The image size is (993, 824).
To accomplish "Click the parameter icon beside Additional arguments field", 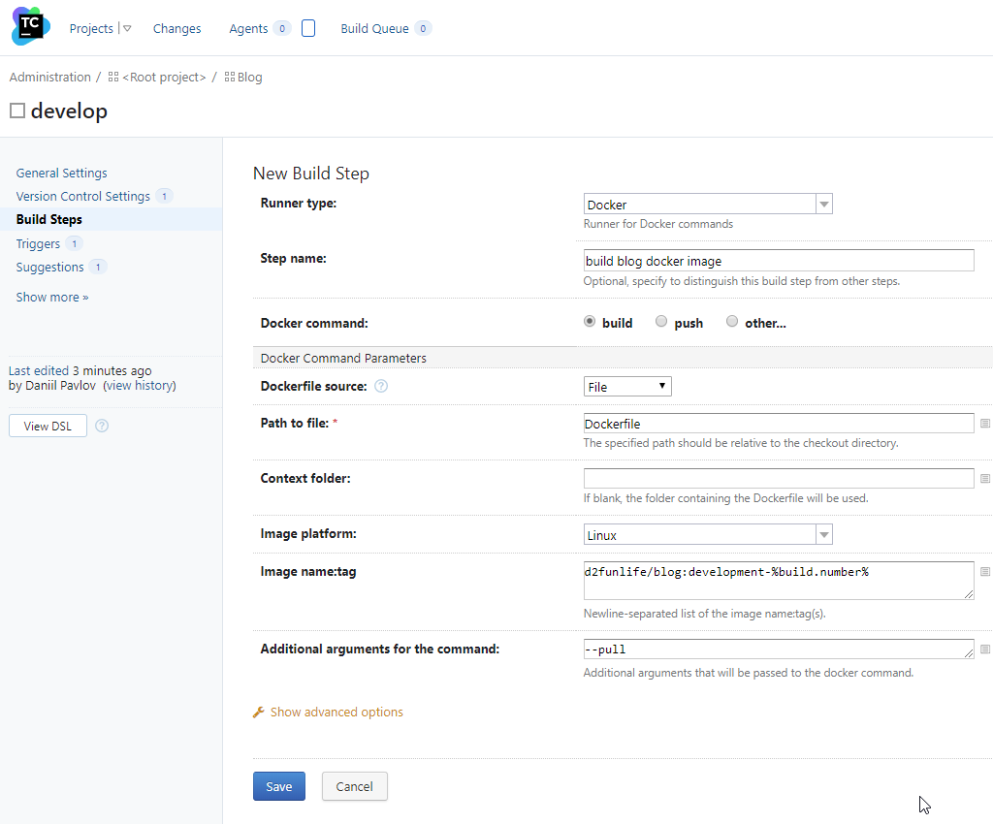I will (984, 648).
